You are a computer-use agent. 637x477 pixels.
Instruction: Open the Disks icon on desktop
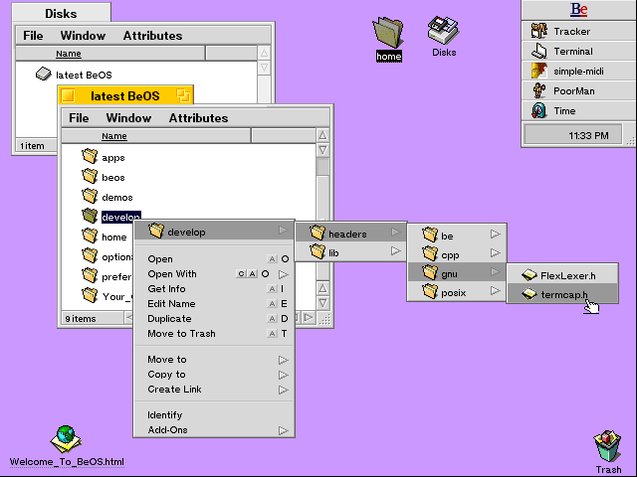point(443,30)
